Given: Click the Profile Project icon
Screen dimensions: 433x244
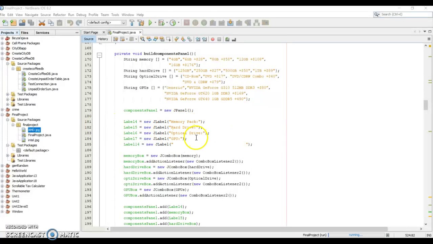Looking at the screenshot, I should 173,23.
